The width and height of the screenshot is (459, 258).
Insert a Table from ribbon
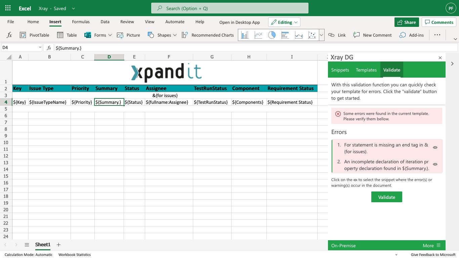click(x=67, y=35)
